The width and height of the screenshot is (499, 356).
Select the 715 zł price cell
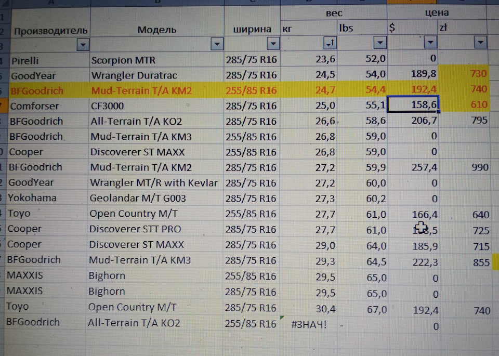pyautogui.click(x=466, y=246)
